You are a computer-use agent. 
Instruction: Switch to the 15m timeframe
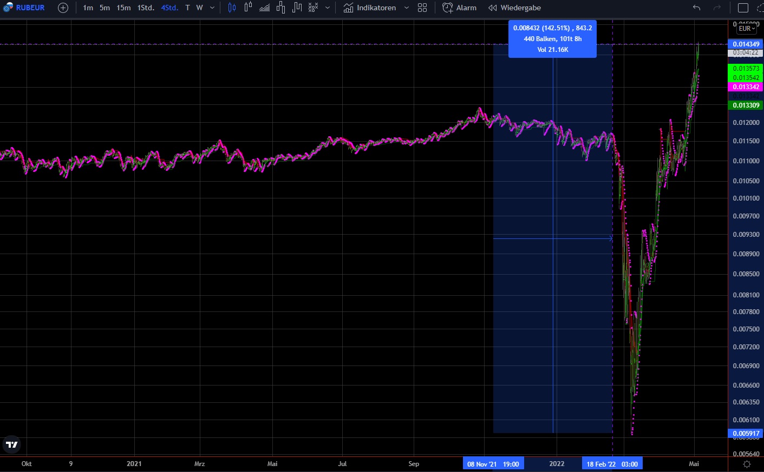pyautogui.click(x=123, y=8)
